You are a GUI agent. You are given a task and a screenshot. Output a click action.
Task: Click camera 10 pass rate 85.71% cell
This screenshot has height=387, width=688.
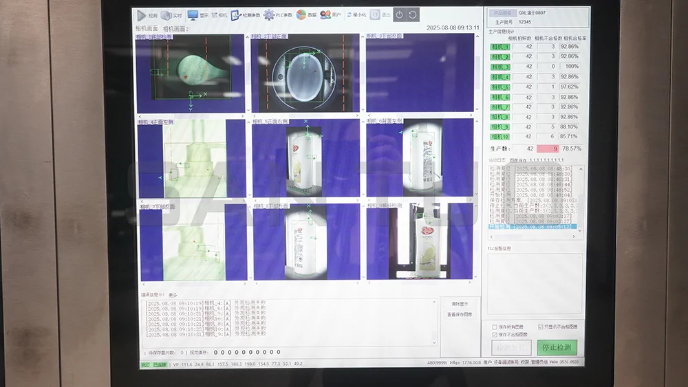coord(570,137)
